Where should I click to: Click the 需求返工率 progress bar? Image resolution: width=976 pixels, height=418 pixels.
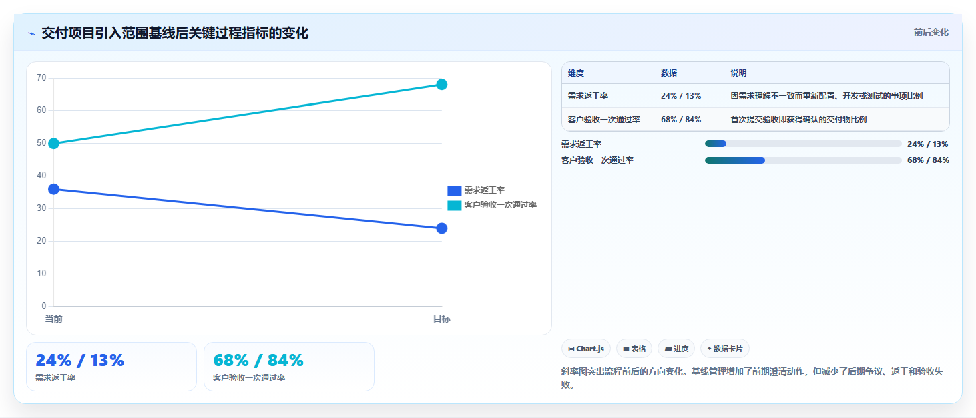803,144
